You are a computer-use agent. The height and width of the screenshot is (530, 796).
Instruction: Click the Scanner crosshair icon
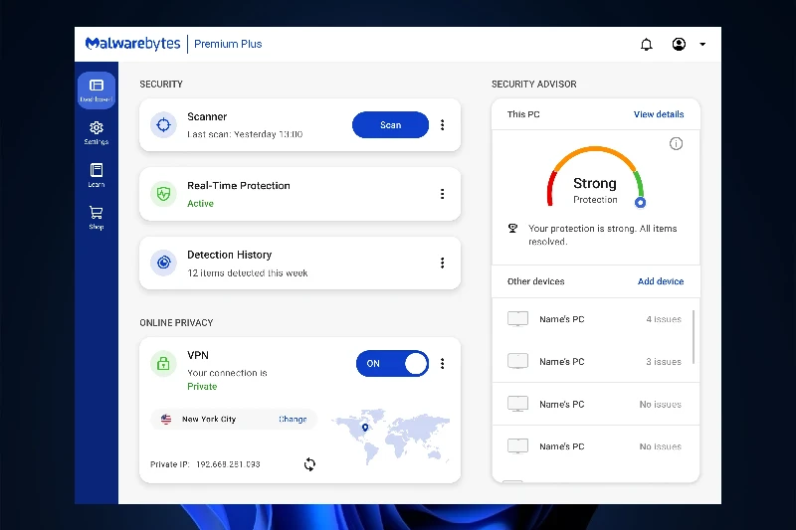click(x=163, y=124)
